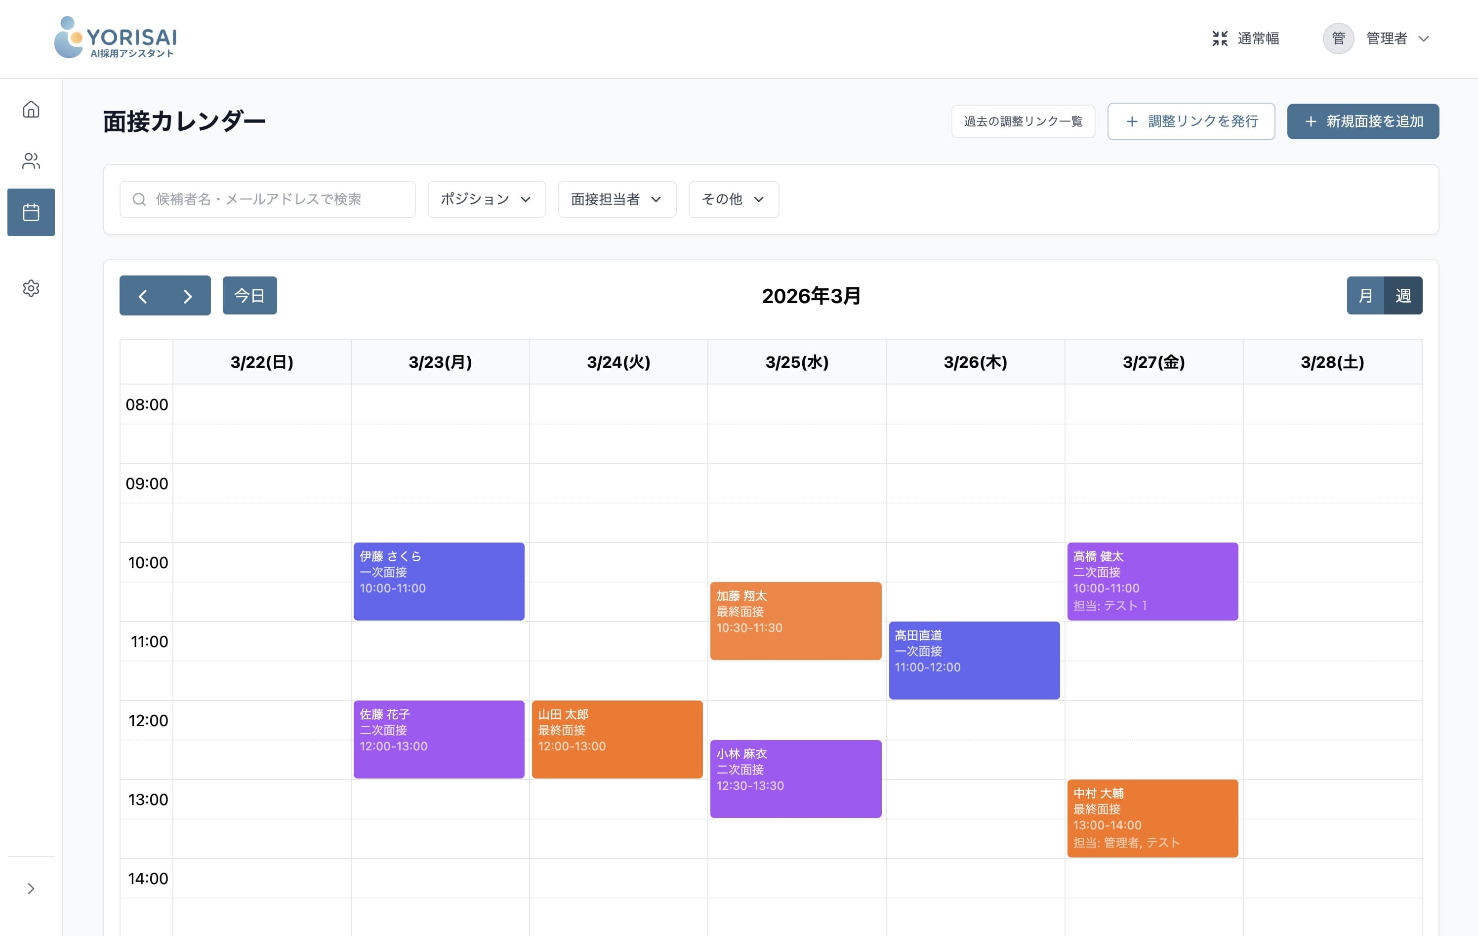Expand sidebar with bottom chevron arrow
The width and height of the screenshot is (1478, 936).
31,888
